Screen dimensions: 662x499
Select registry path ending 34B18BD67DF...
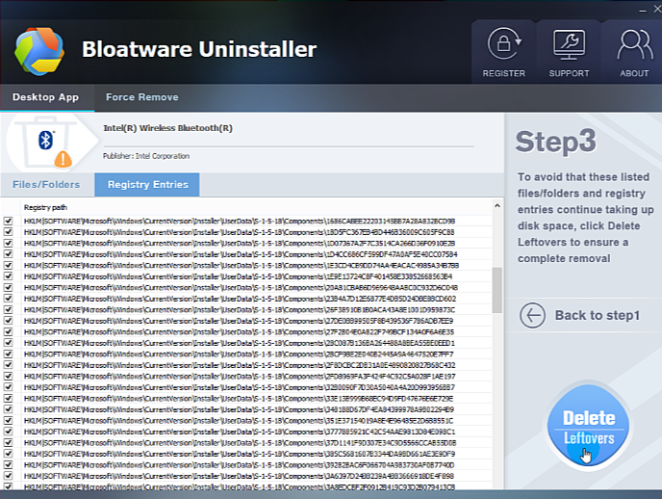pos(239,409)
